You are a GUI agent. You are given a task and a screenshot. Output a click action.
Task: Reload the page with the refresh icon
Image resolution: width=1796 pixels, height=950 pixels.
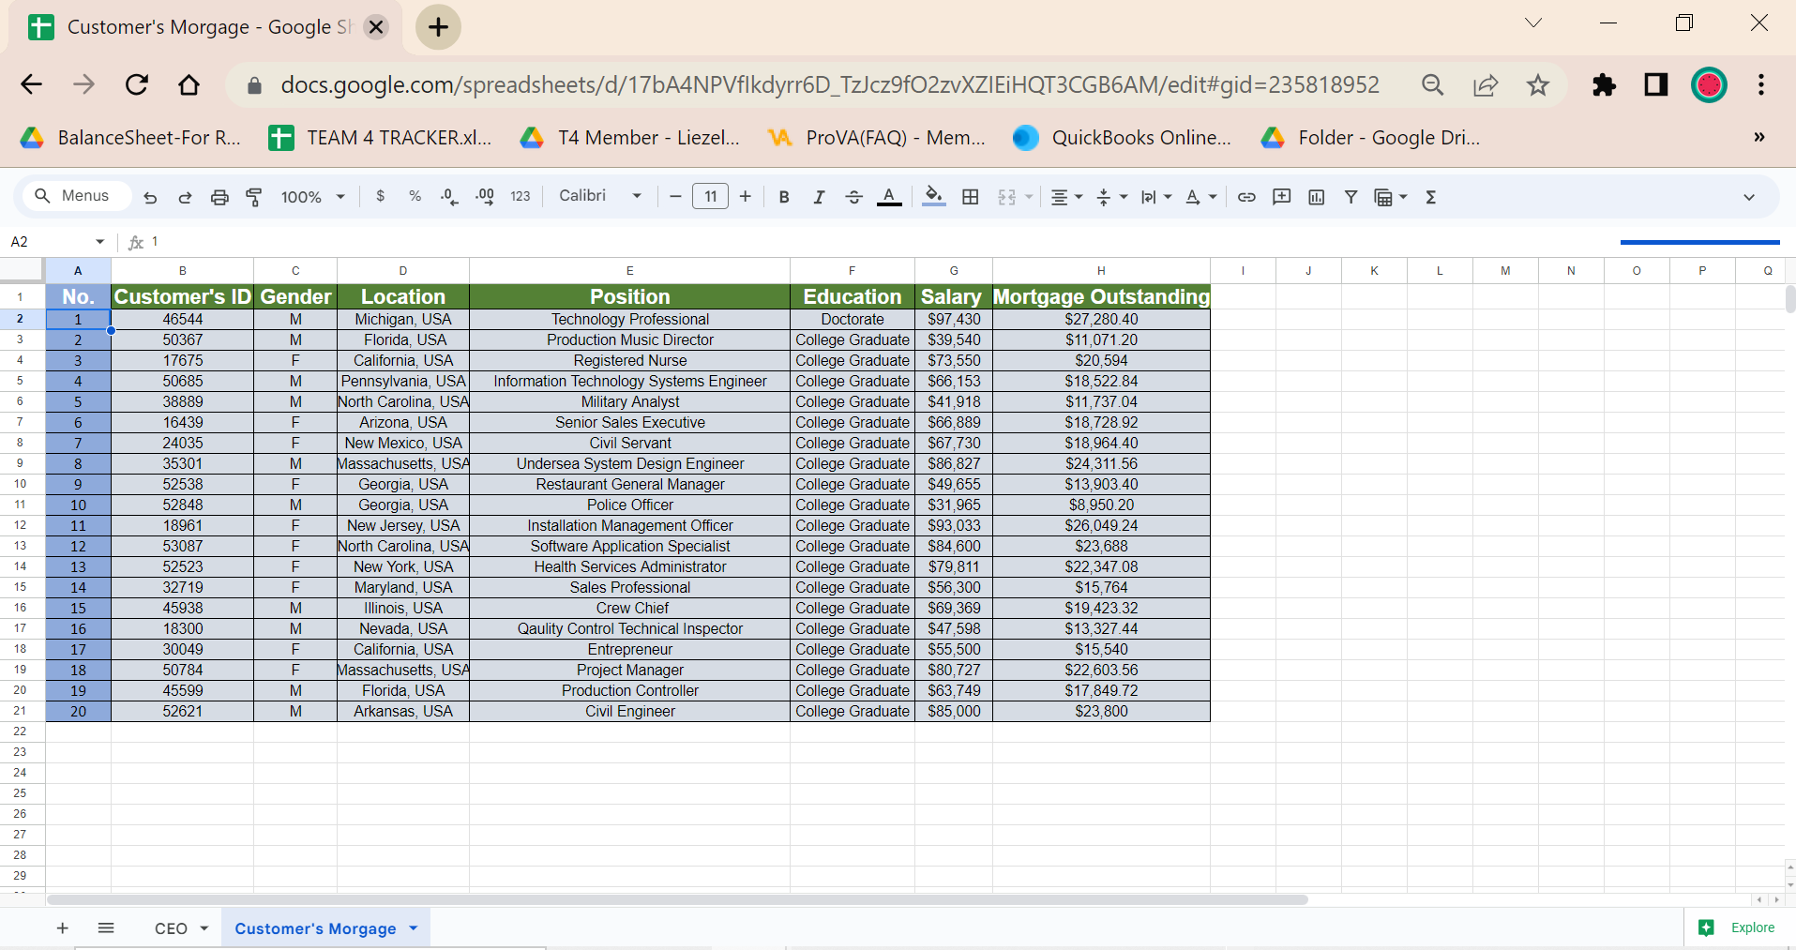pyautogui.click(x=137, y=85)
